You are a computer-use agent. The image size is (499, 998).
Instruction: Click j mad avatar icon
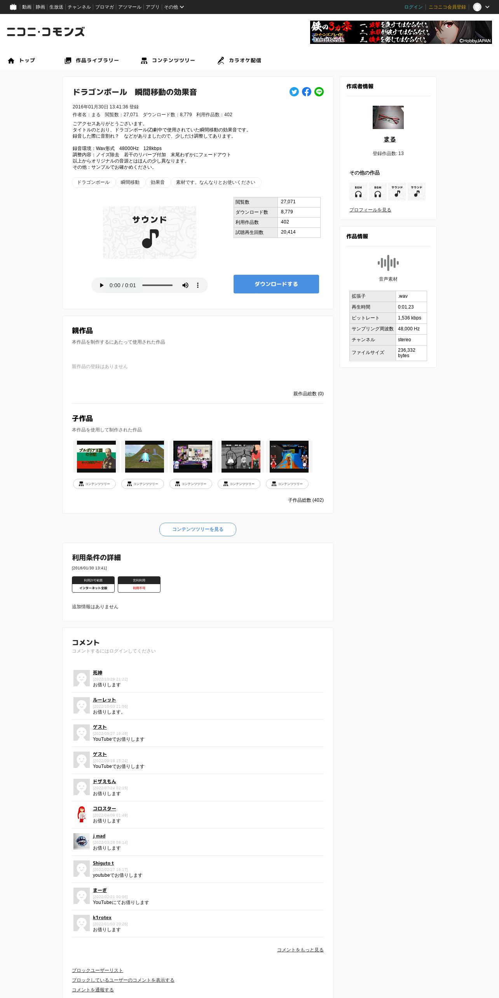tap(82, 841)
